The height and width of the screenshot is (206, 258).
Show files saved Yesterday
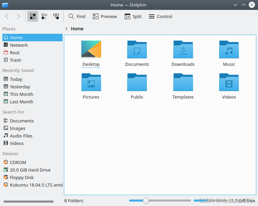click(32, 87)
